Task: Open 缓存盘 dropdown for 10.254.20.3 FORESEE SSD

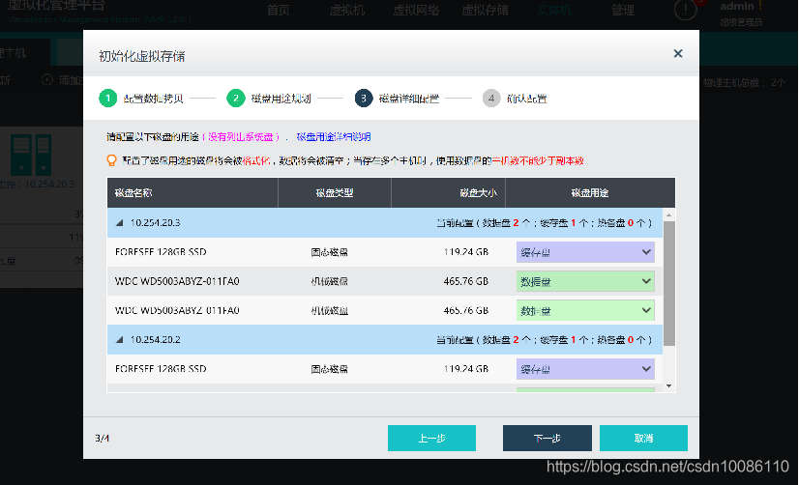Action: 585,252
